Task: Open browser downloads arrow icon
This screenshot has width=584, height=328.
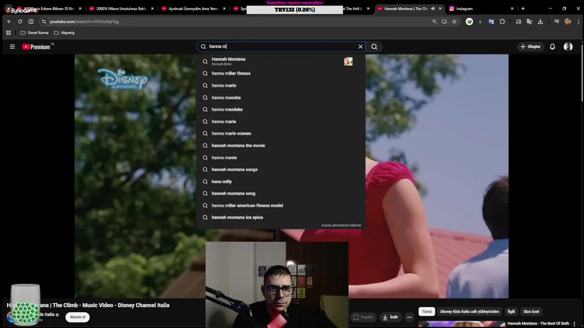Action: (540, 21)
